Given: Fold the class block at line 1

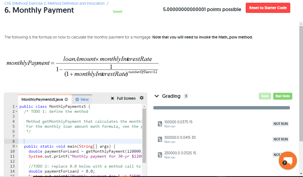Looking at the screenshot, I should 16,107.
